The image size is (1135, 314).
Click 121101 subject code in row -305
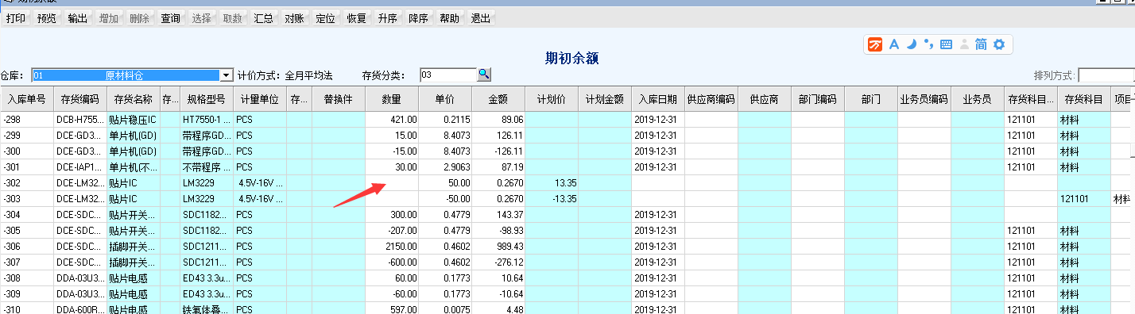tap(1031, 230)
